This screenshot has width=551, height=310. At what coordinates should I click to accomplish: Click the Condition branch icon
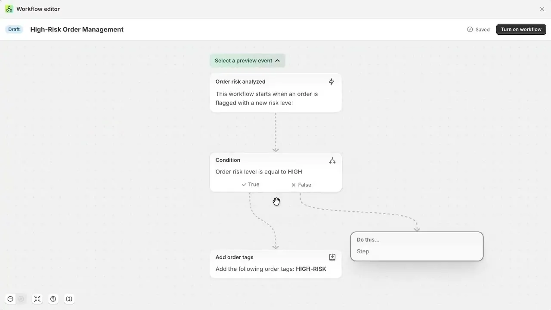(x=332, y=160)
